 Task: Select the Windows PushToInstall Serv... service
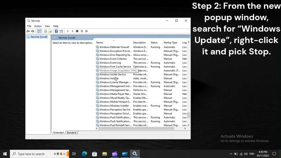[x=115, y=125]
